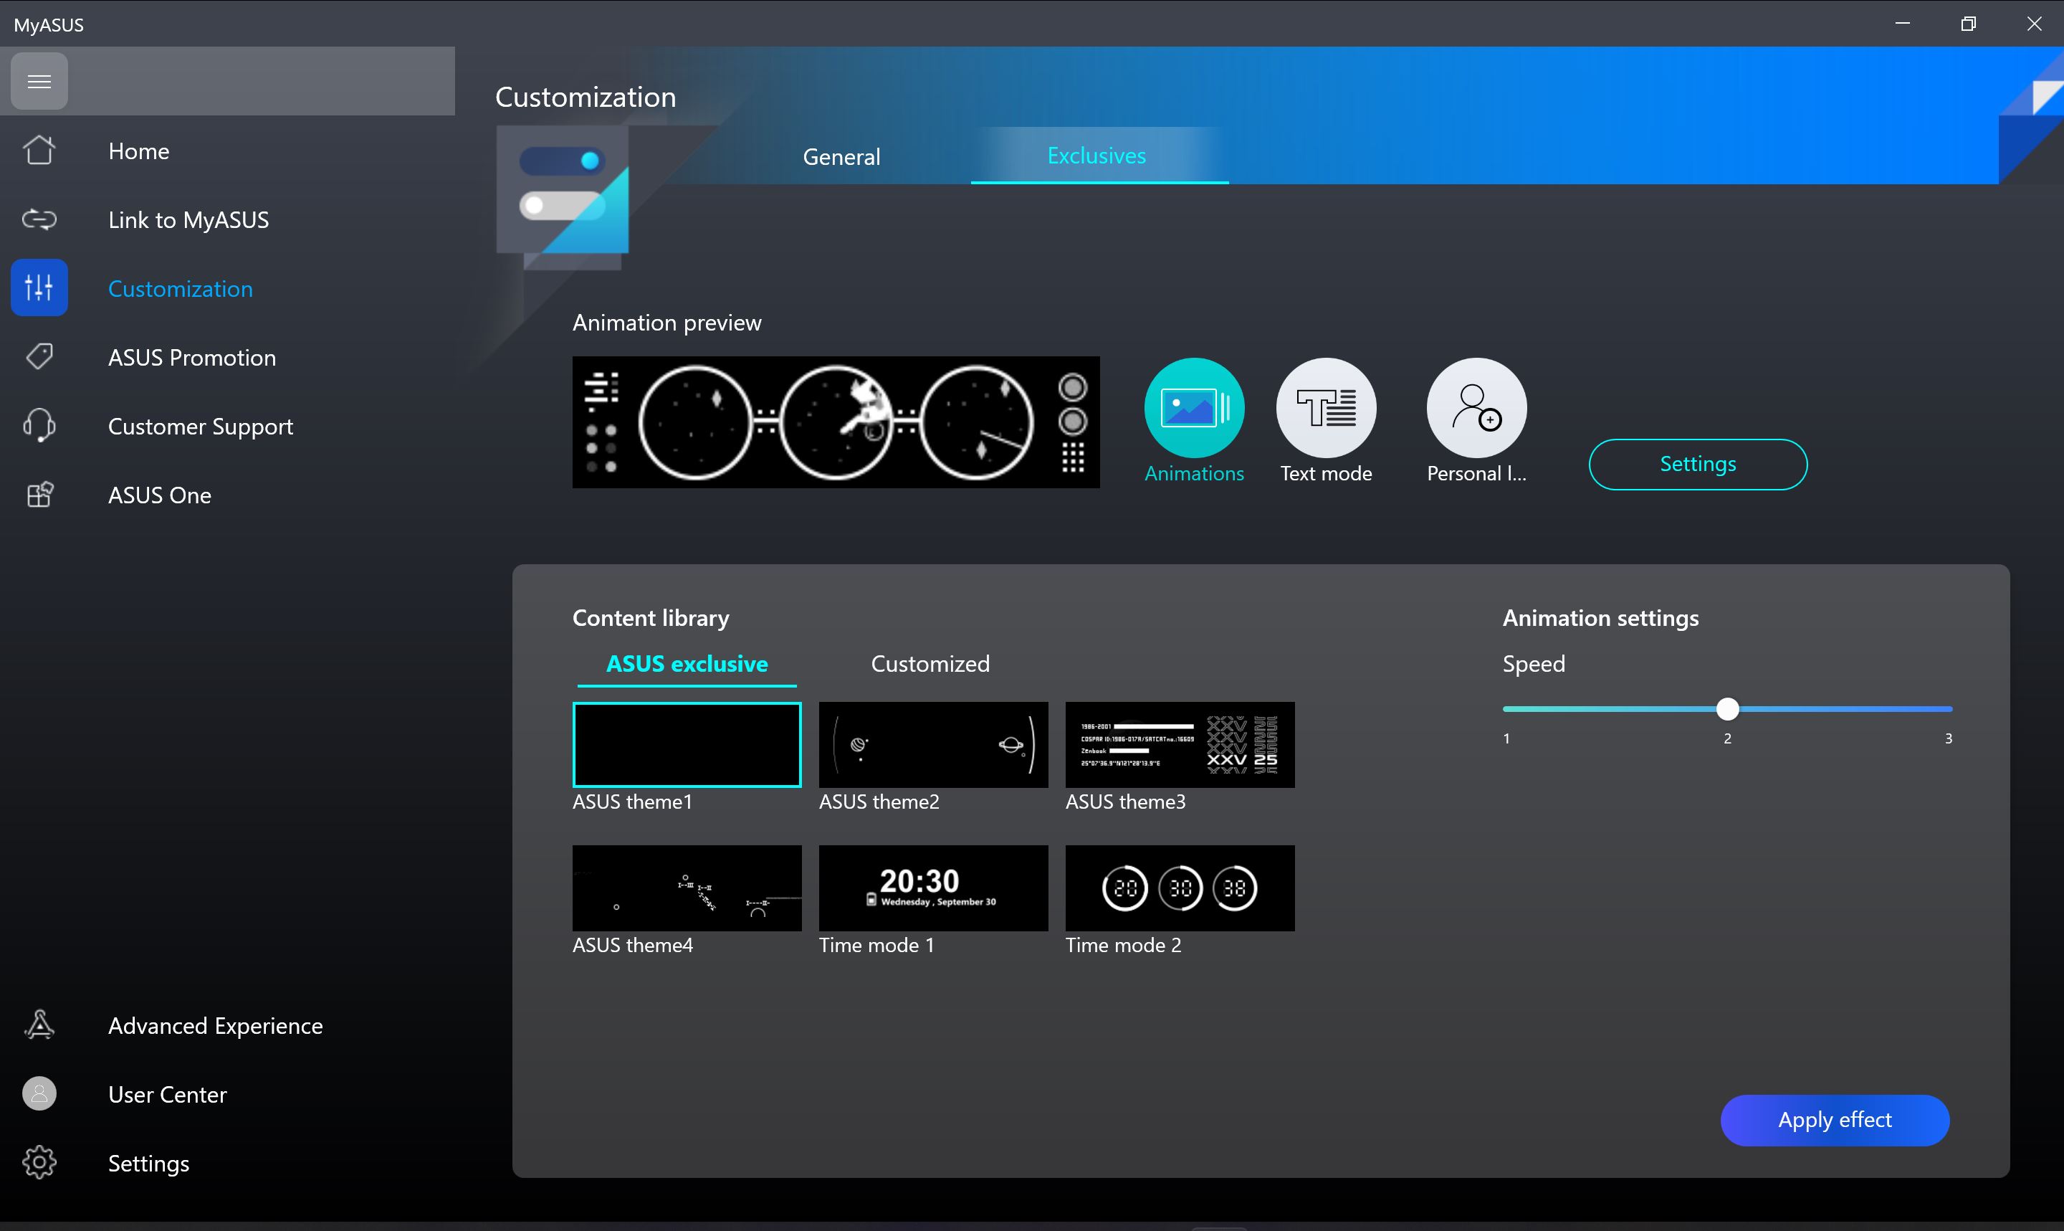2064x1231 pixels.
Task: Collapse the hamburger navigation menu
Action: pyautogui.click(x=39, y=81)
